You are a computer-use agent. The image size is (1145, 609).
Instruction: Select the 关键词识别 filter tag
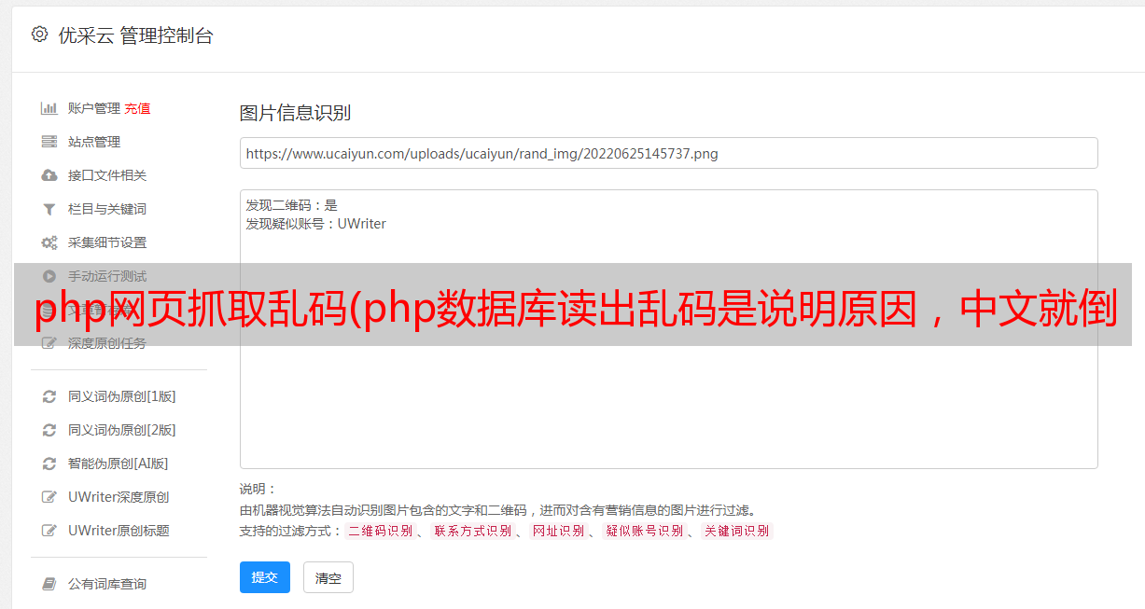737,531
